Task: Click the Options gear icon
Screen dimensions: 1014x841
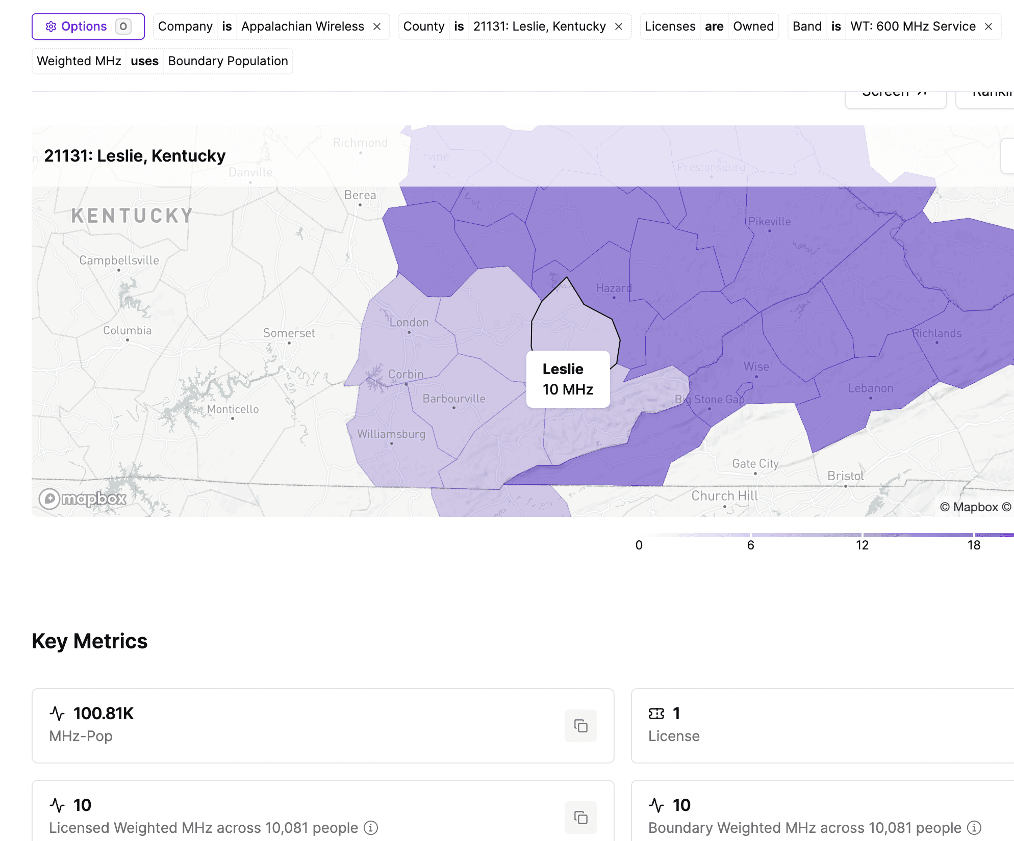Action: 49,26
